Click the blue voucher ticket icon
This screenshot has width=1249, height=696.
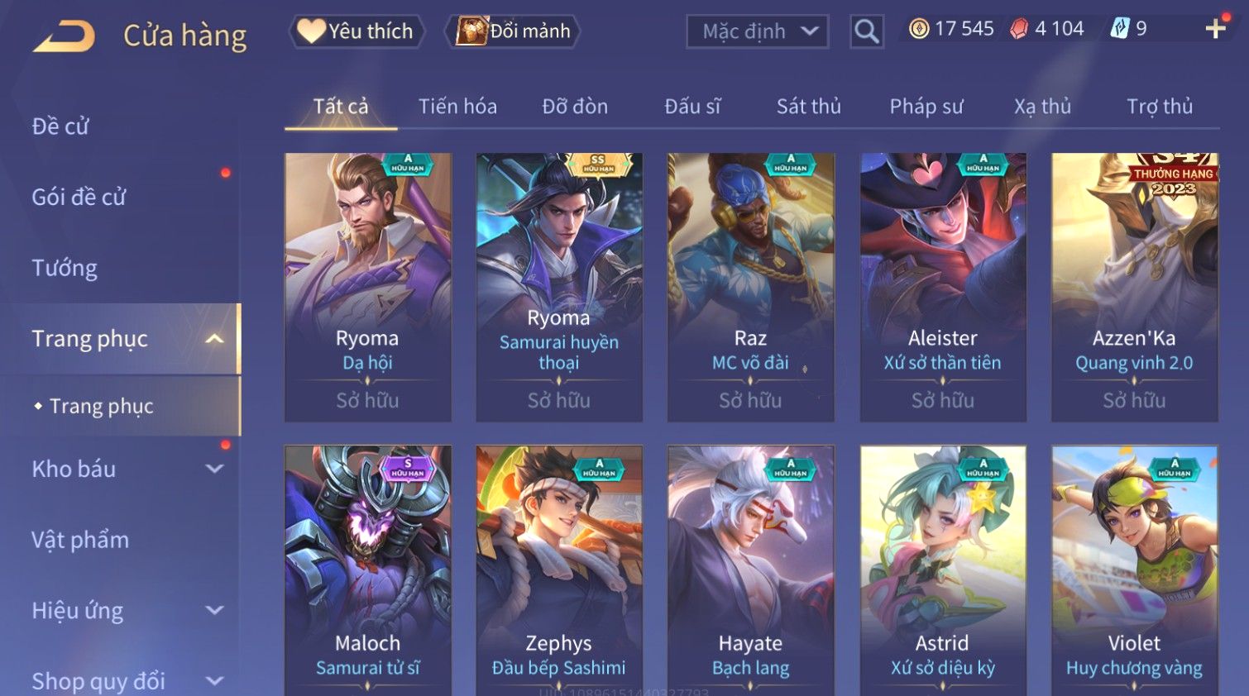(1119, 29)
